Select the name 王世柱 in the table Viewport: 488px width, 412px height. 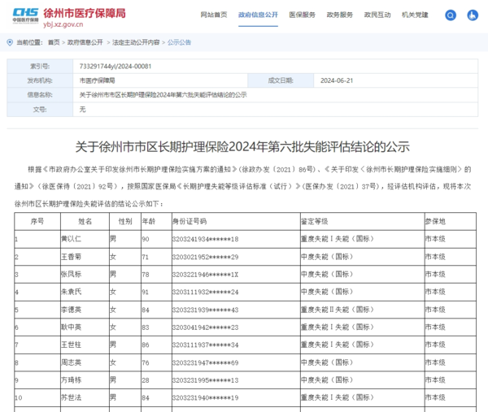point(71,345)
